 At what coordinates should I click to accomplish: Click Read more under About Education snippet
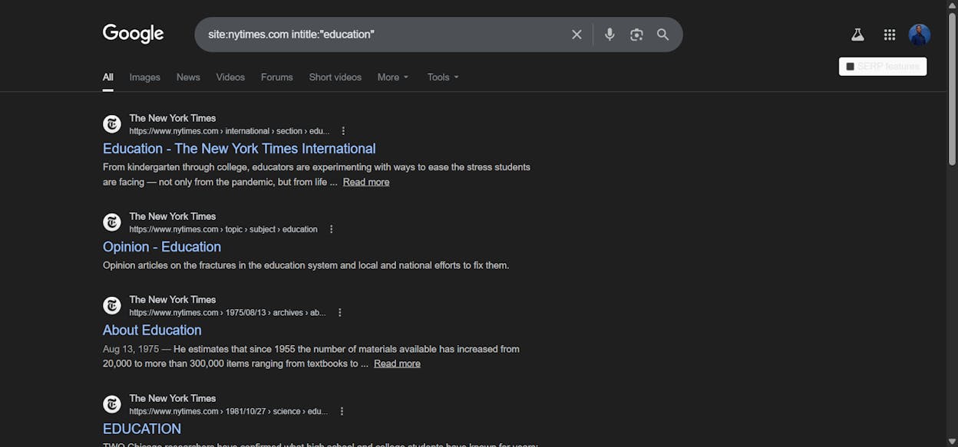(397, 364)
